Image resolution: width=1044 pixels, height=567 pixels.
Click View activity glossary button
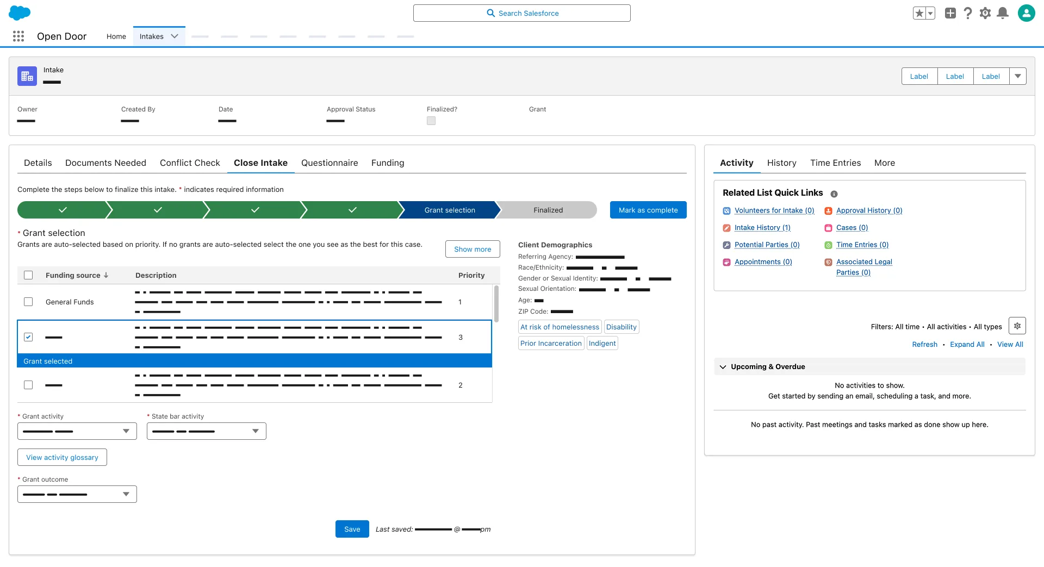coord(62,457)
